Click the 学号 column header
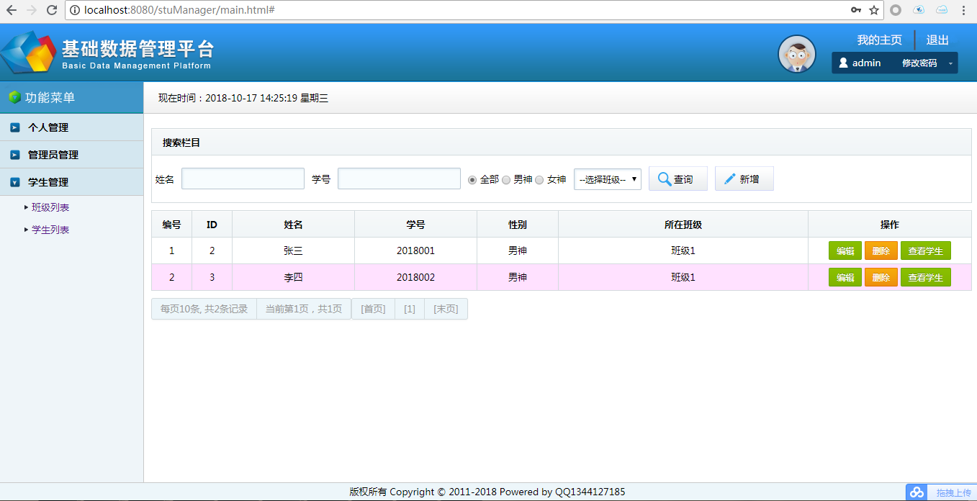The image size is (977, 501). 415,225
